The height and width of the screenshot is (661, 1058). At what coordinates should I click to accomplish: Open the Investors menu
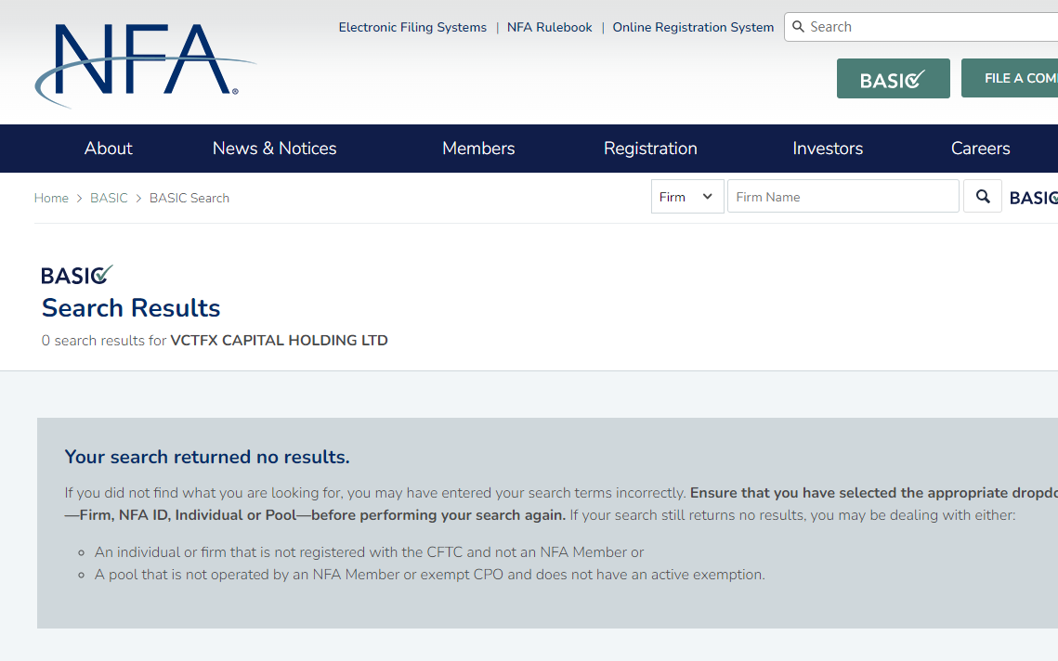828,149
